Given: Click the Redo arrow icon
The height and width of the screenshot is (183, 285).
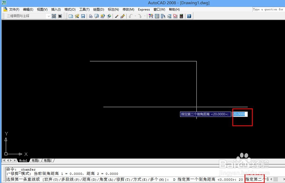Looking at the screenshot, I should click(140, 16).
